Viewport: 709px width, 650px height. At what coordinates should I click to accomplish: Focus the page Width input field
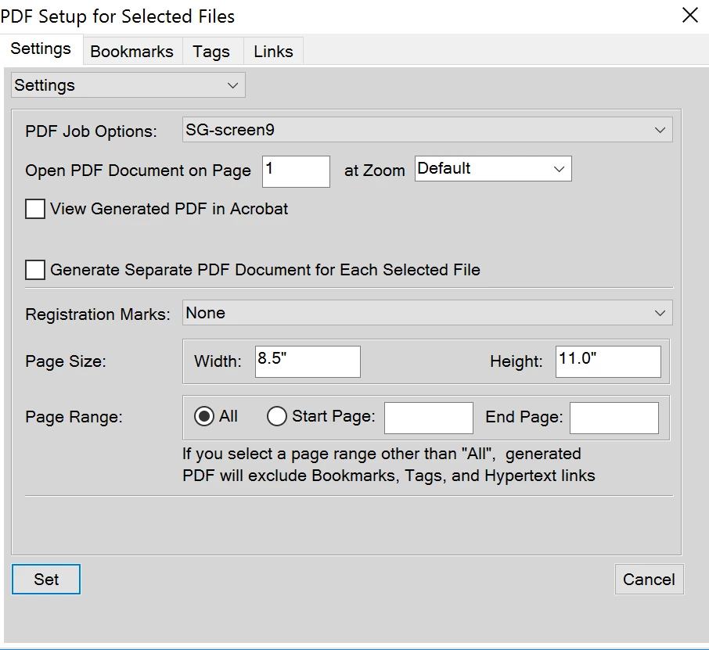pos(308,361)
